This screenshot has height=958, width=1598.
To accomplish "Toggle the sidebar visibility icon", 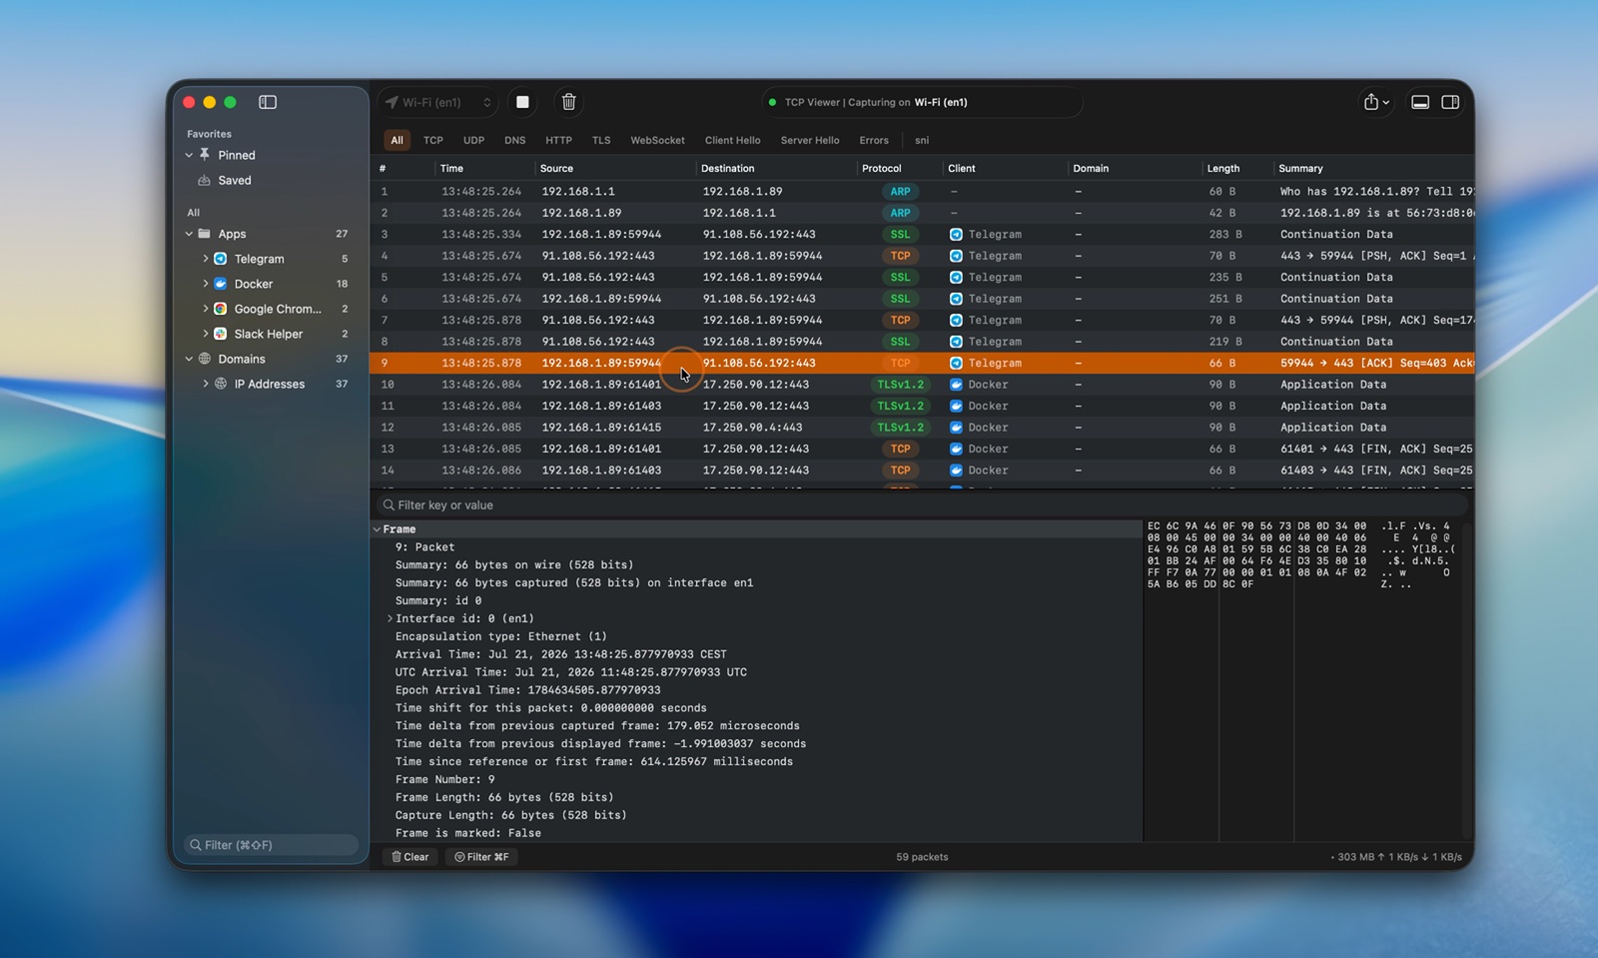I will point(268,102).
